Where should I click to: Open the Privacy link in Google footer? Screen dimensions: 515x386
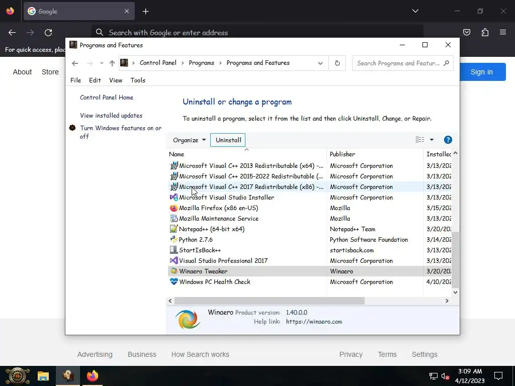tap(351, 354)
